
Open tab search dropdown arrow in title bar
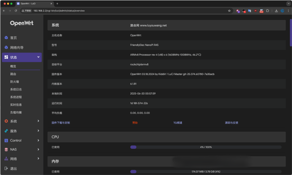coord(289,4)
